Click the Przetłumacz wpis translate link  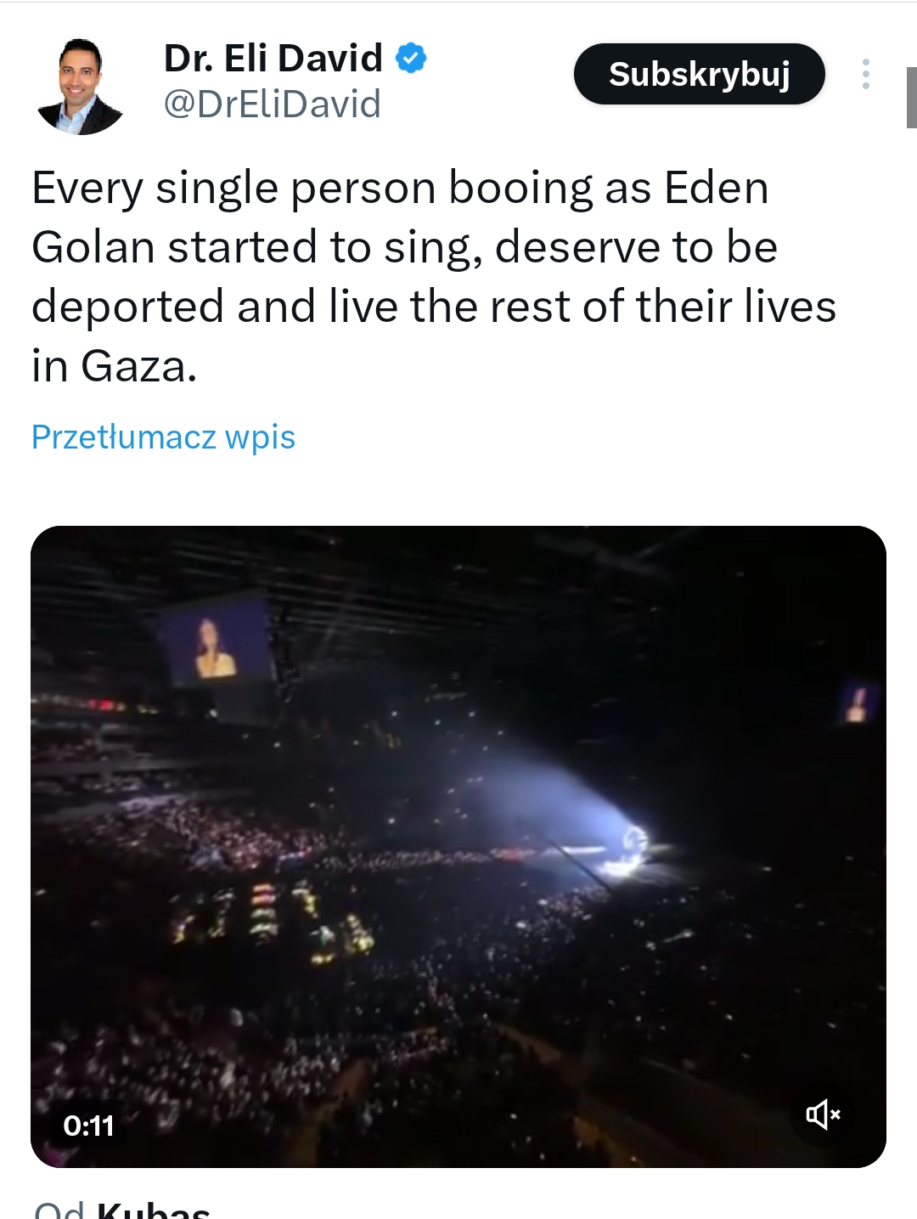(163, 437)
